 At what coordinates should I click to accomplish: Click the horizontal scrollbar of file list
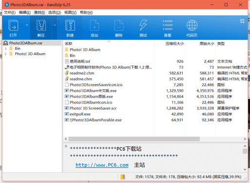point(134,139)
